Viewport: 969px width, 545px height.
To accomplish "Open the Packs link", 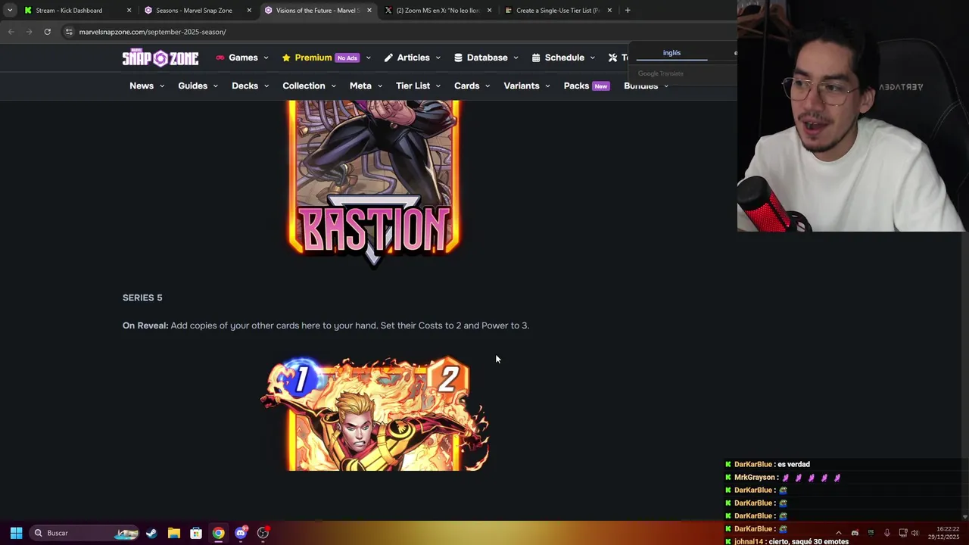I will pyautogui.click(x=576, y=86).
